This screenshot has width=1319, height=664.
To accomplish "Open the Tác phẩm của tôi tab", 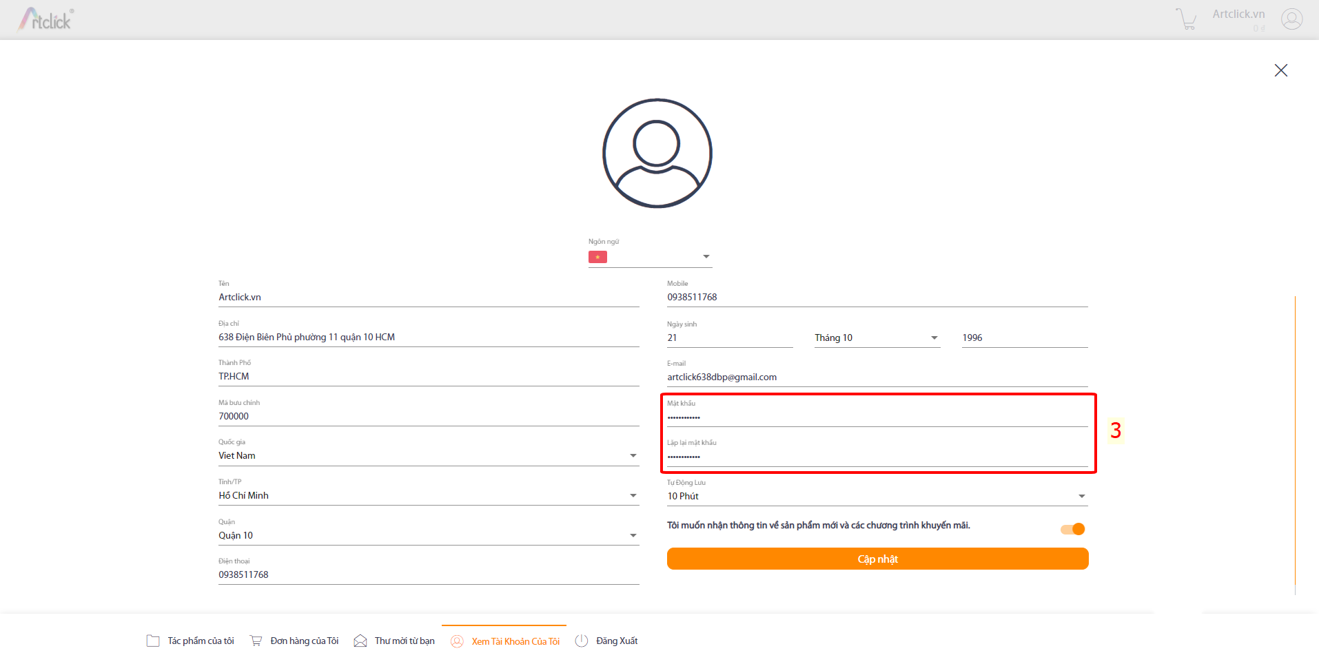I will (x=190, y=641).
